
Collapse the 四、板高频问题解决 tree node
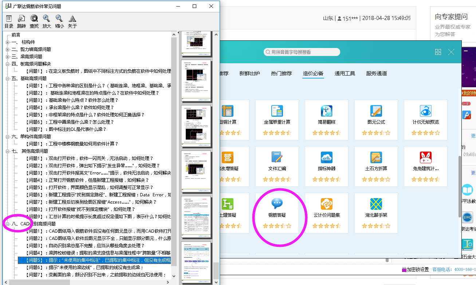click(7, 64)
